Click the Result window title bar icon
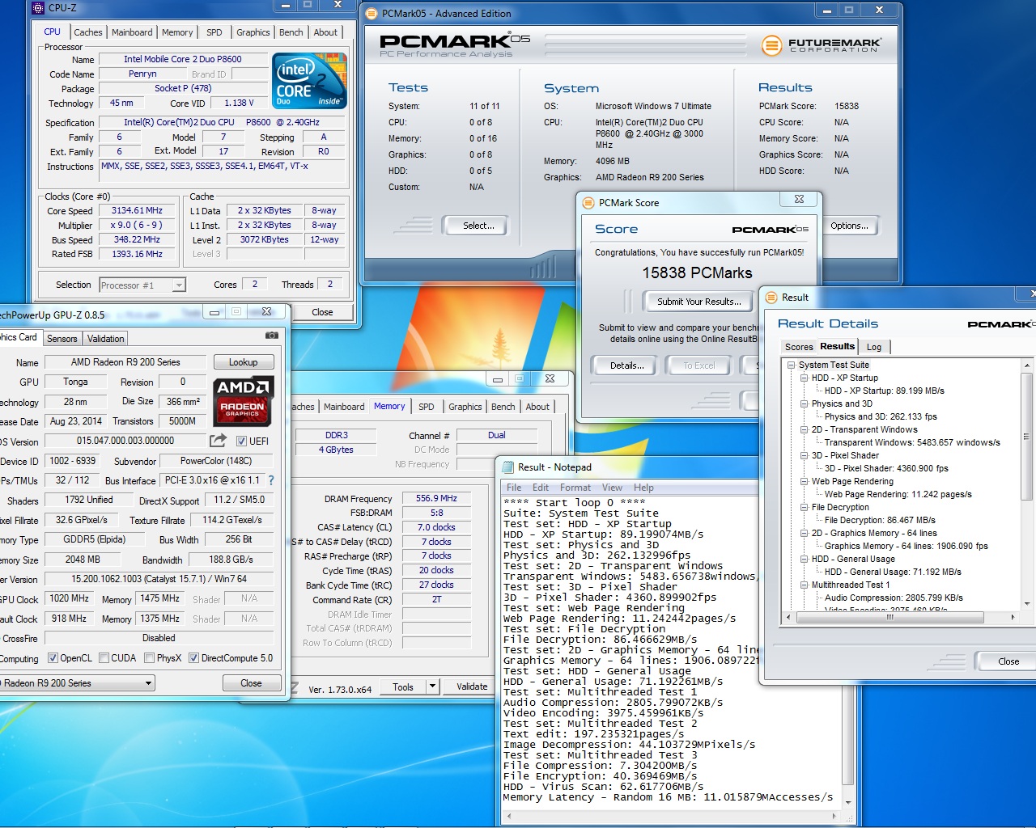 pyautogui.click(x=771, y=298)
